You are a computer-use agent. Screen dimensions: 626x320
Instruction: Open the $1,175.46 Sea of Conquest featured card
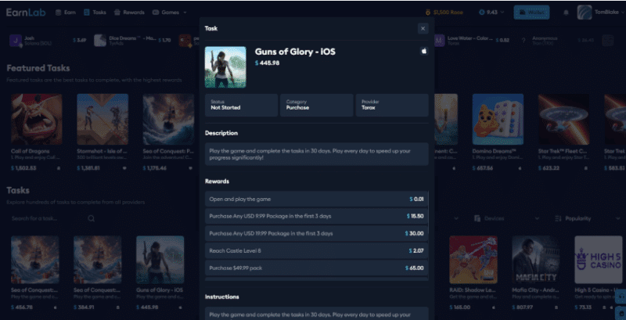168,132
